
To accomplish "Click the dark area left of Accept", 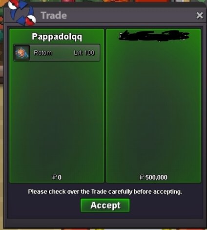I will pyautogui.click(x=44, y=206).
